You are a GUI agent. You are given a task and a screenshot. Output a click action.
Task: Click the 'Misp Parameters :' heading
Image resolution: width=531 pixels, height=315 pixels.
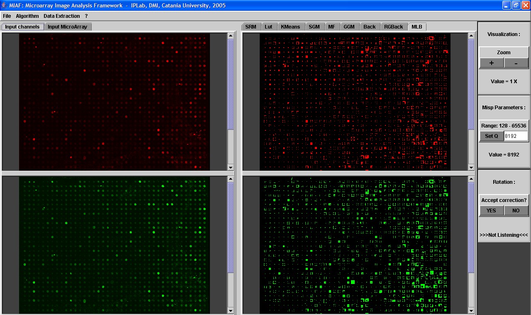pos(504,107)
